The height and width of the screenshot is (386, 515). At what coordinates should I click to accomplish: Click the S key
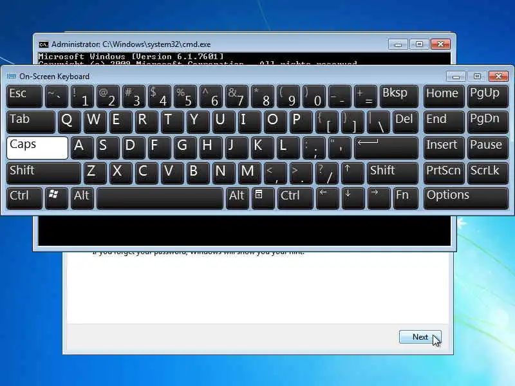[x=108, y=148]
